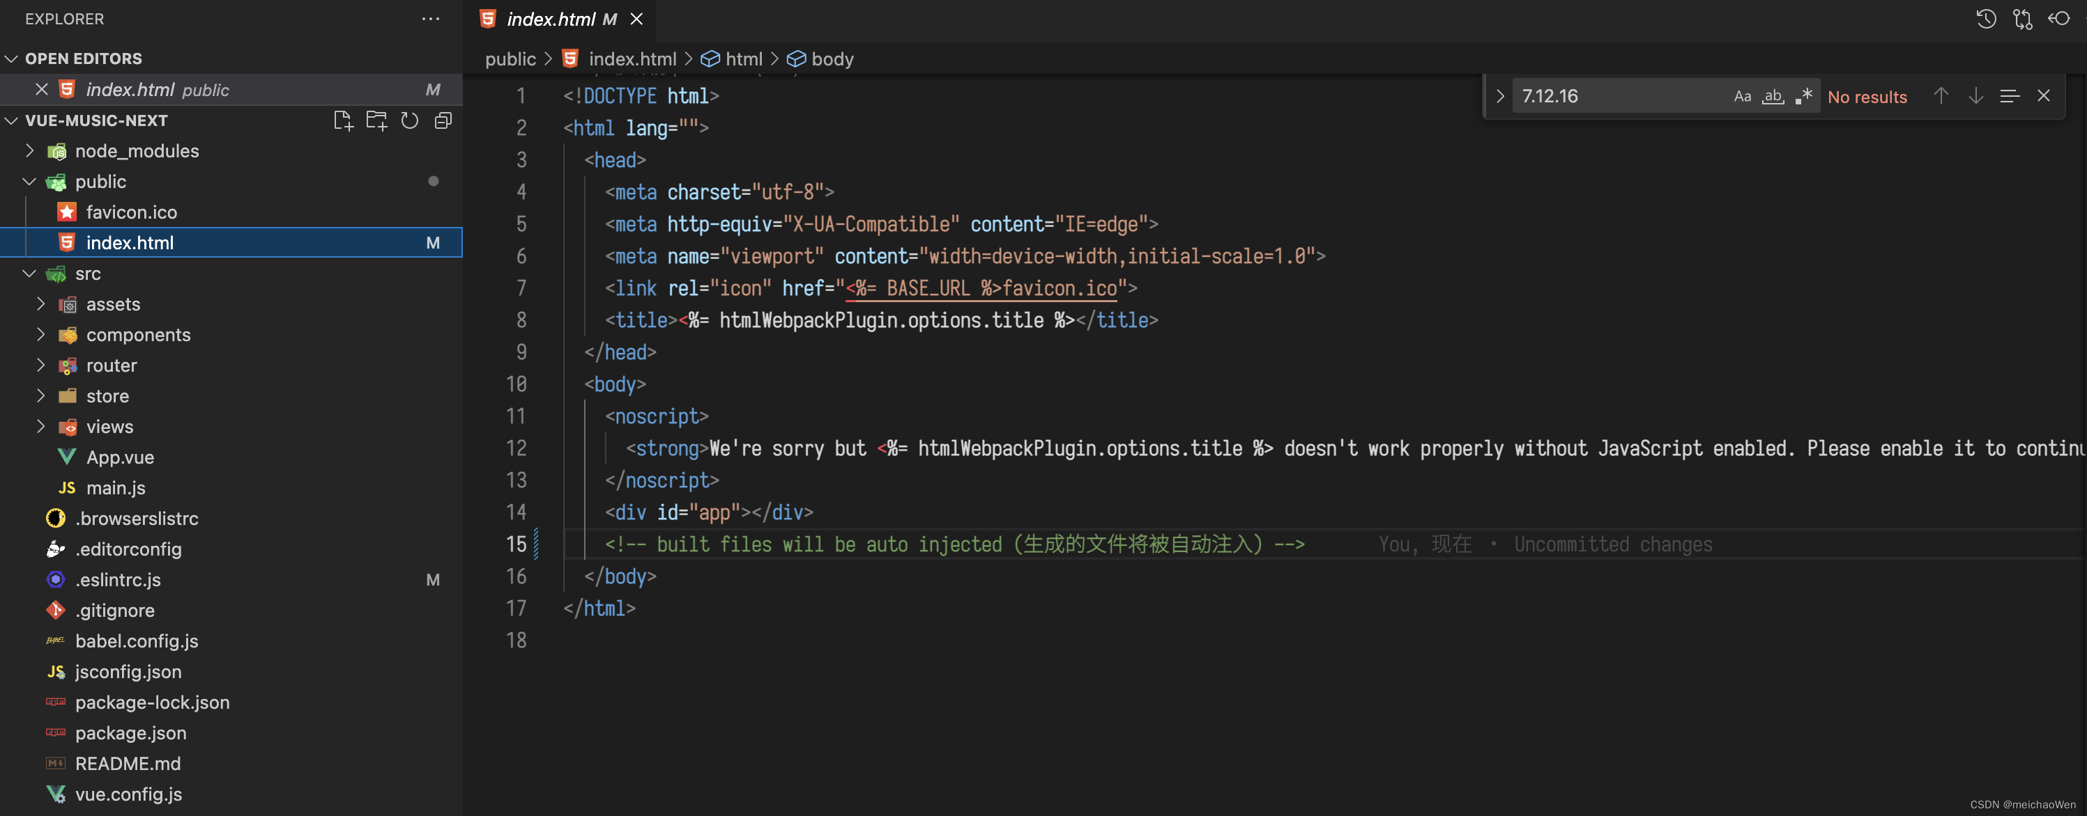Collapse all folders in explorer
Image resolution: width=2087 pixels, height=816 pixels.
[443, 120]
